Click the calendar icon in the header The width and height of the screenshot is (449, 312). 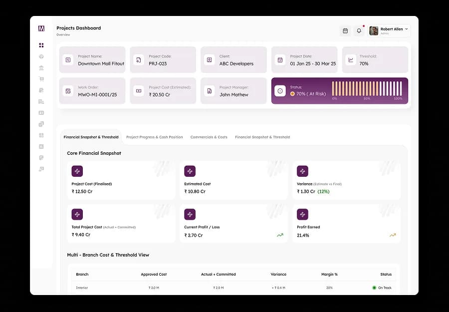pos(345,30)
